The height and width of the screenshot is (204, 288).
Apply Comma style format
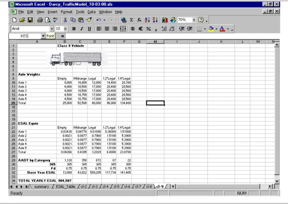coord(156,29)
